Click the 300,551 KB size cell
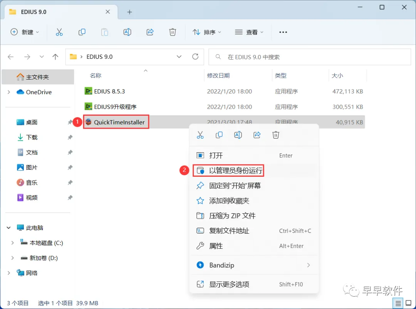416x309 pixels. tap(347, 107)
